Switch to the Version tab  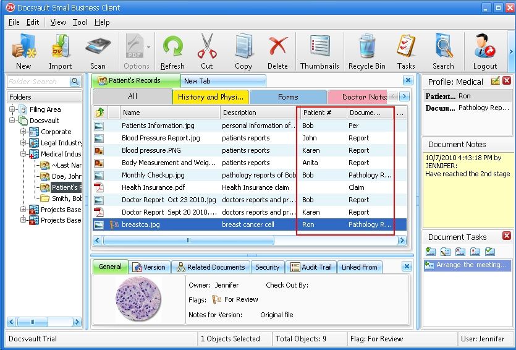[150, 267]
